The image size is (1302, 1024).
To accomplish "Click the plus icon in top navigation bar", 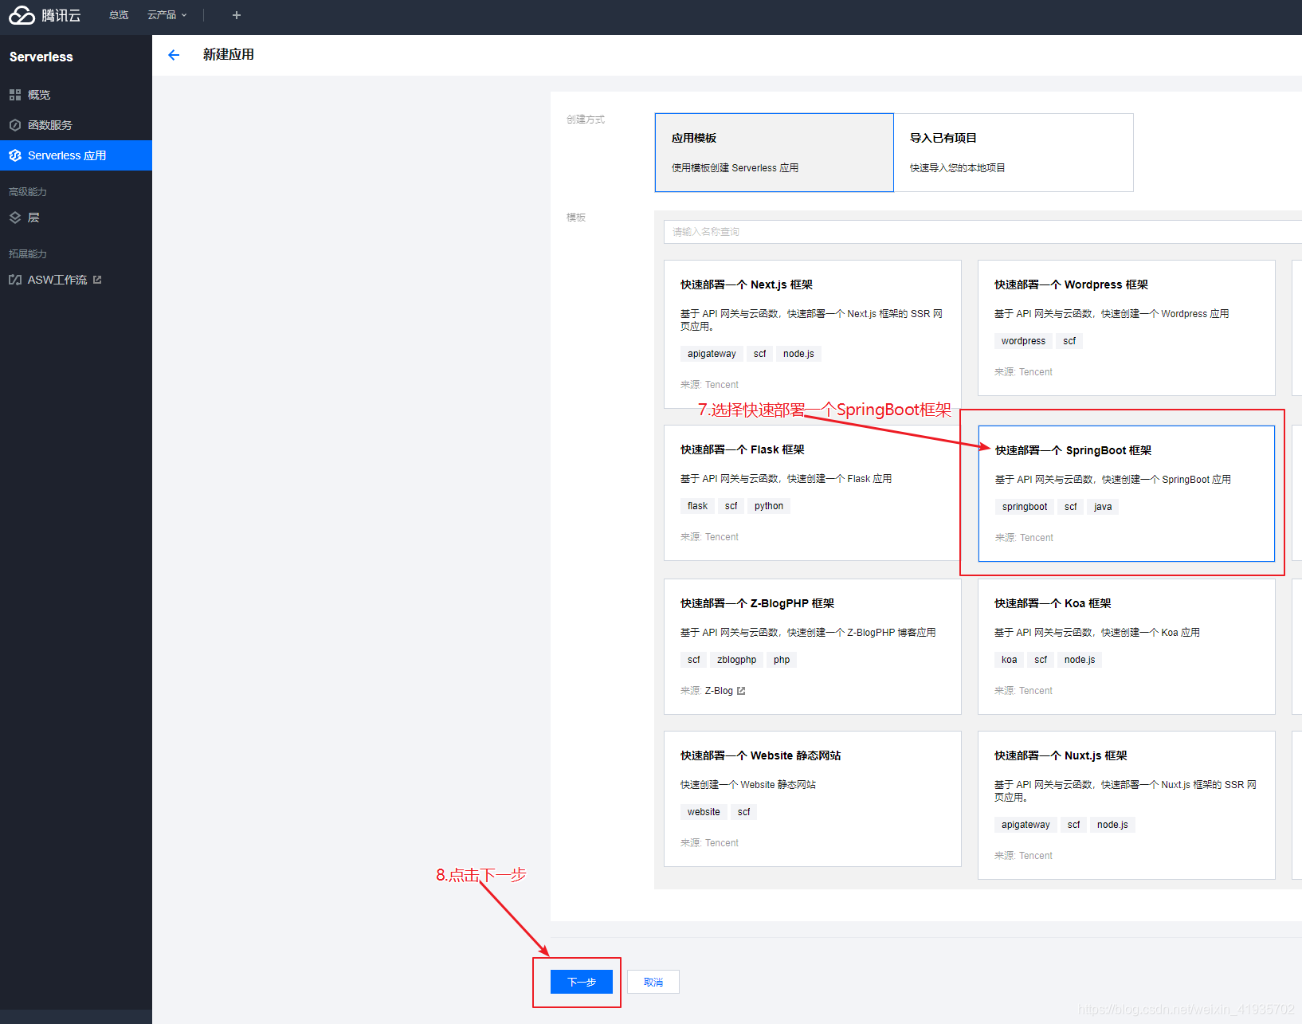I will point(236,15).
